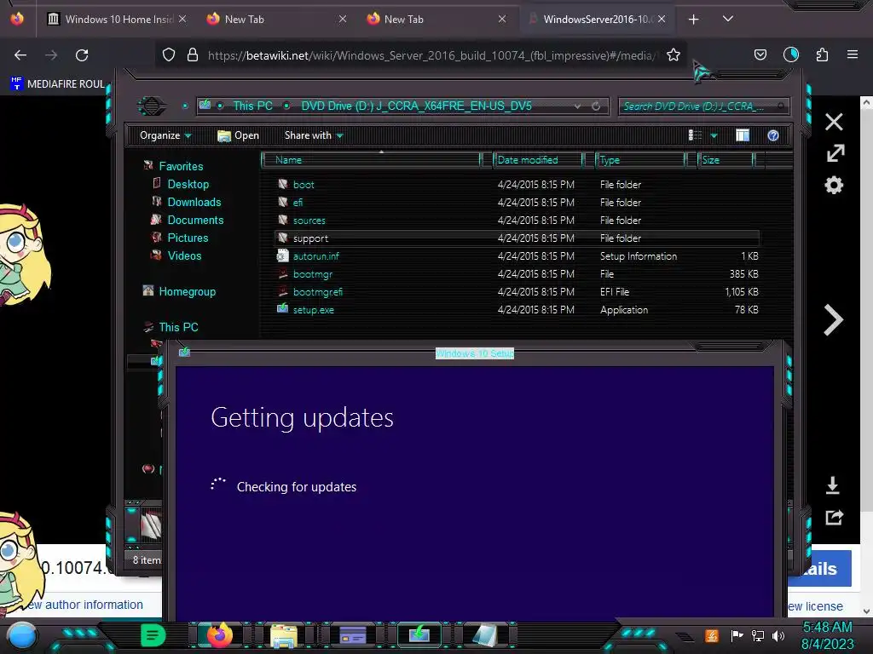Open the Firefox hamburger menu
Screen dimensions: 873x654
[852, 54]
